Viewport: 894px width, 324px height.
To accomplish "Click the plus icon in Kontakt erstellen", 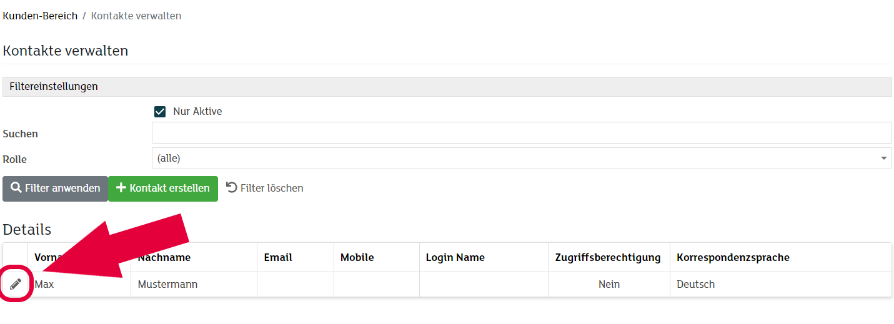I will click(121, 188).
